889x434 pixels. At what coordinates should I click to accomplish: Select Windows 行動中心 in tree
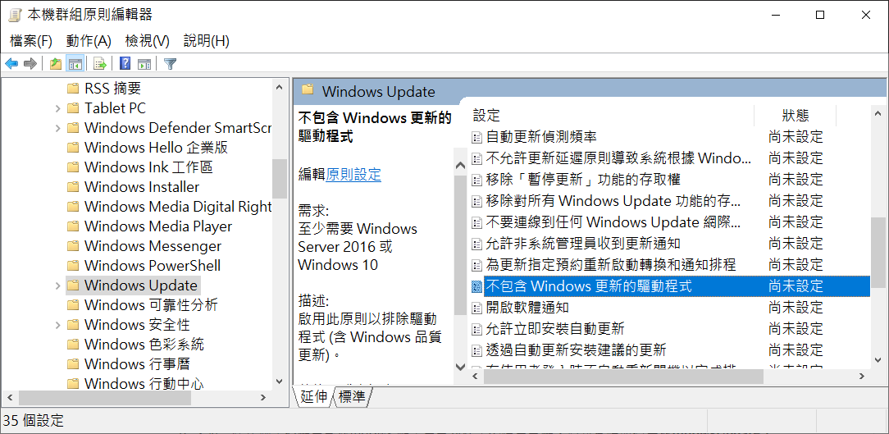pyautogui.click(x=144, y=384)
